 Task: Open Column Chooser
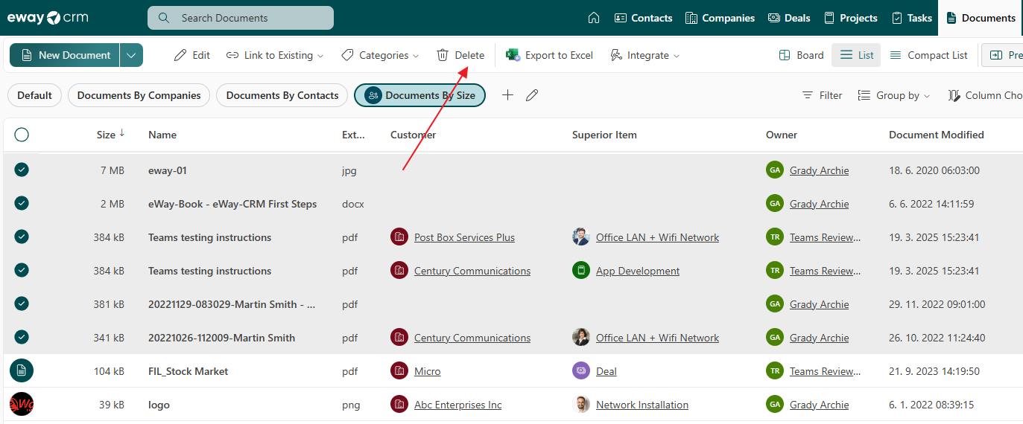pyautogui.click(x=984, y=95)
